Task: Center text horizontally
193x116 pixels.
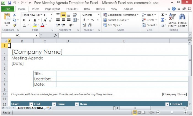Action: tap(63, 20)
